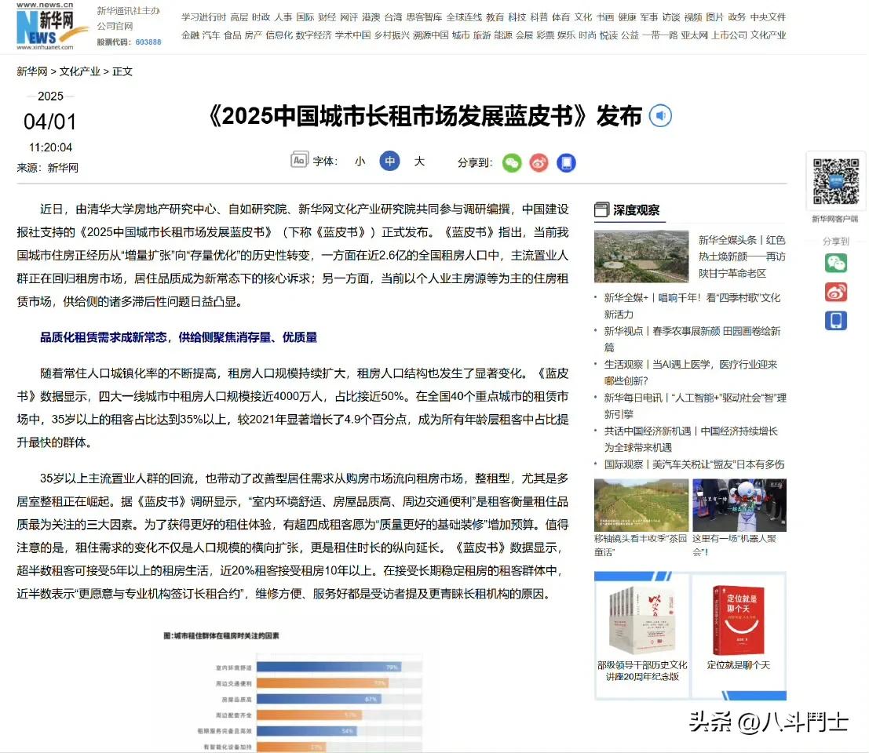Screen dimensions: 869x753
Task: Open the 国际 nav item
Action: tap(305, 17)
